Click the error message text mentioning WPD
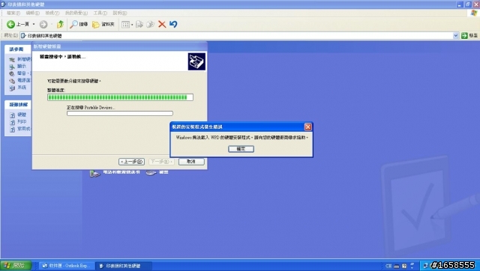 click(241, 138)
